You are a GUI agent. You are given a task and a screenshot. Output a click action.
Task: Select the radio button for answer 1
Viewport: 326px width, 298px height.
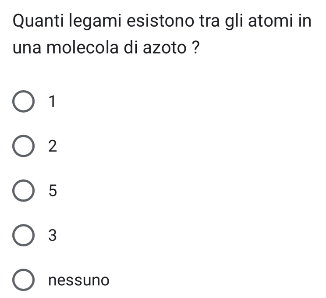pos(24,103)
